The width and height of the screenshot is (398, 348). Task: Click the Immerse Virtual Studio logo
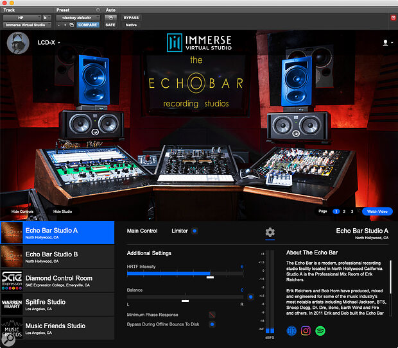(x=199, y=42)
